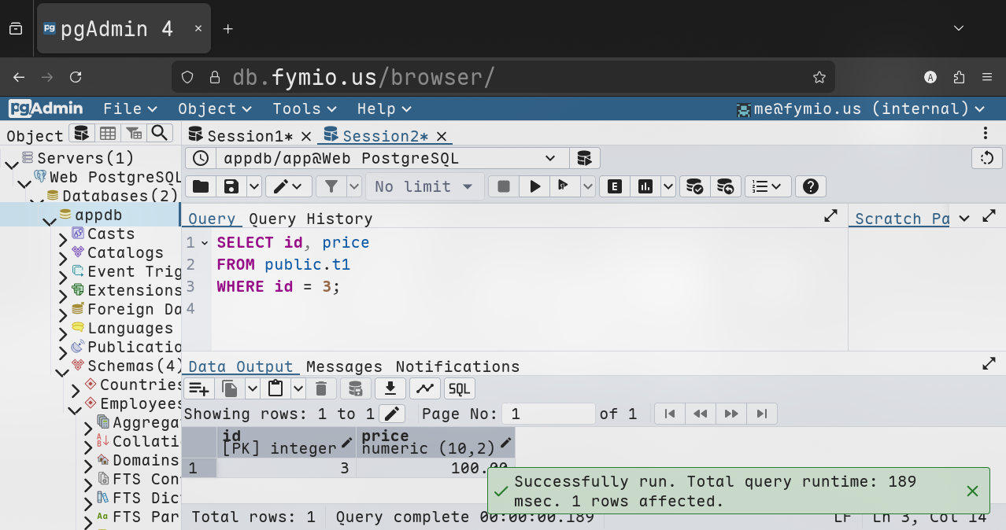Open the No limit rows dropdown
Viewport: 1006px width, 530px height.
click(x=424, y=186)
